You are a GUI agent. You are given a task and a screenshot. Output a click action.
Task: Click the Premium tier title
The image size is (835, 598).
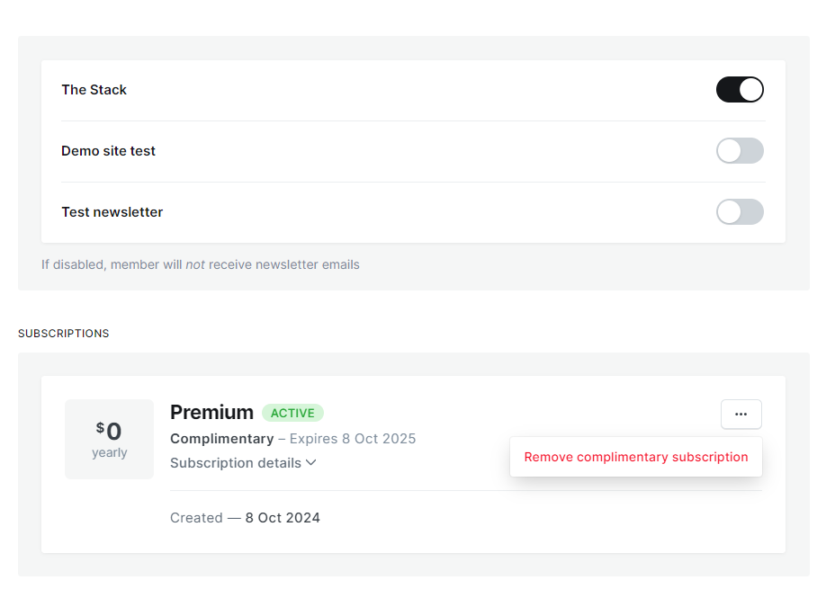point(211,413)
